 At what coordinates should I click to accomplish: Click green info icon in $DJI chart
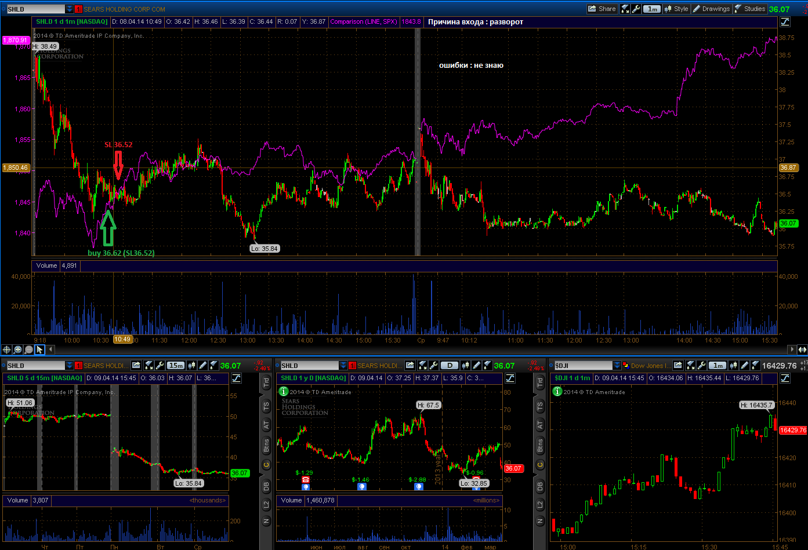click(x=557, y=391)
